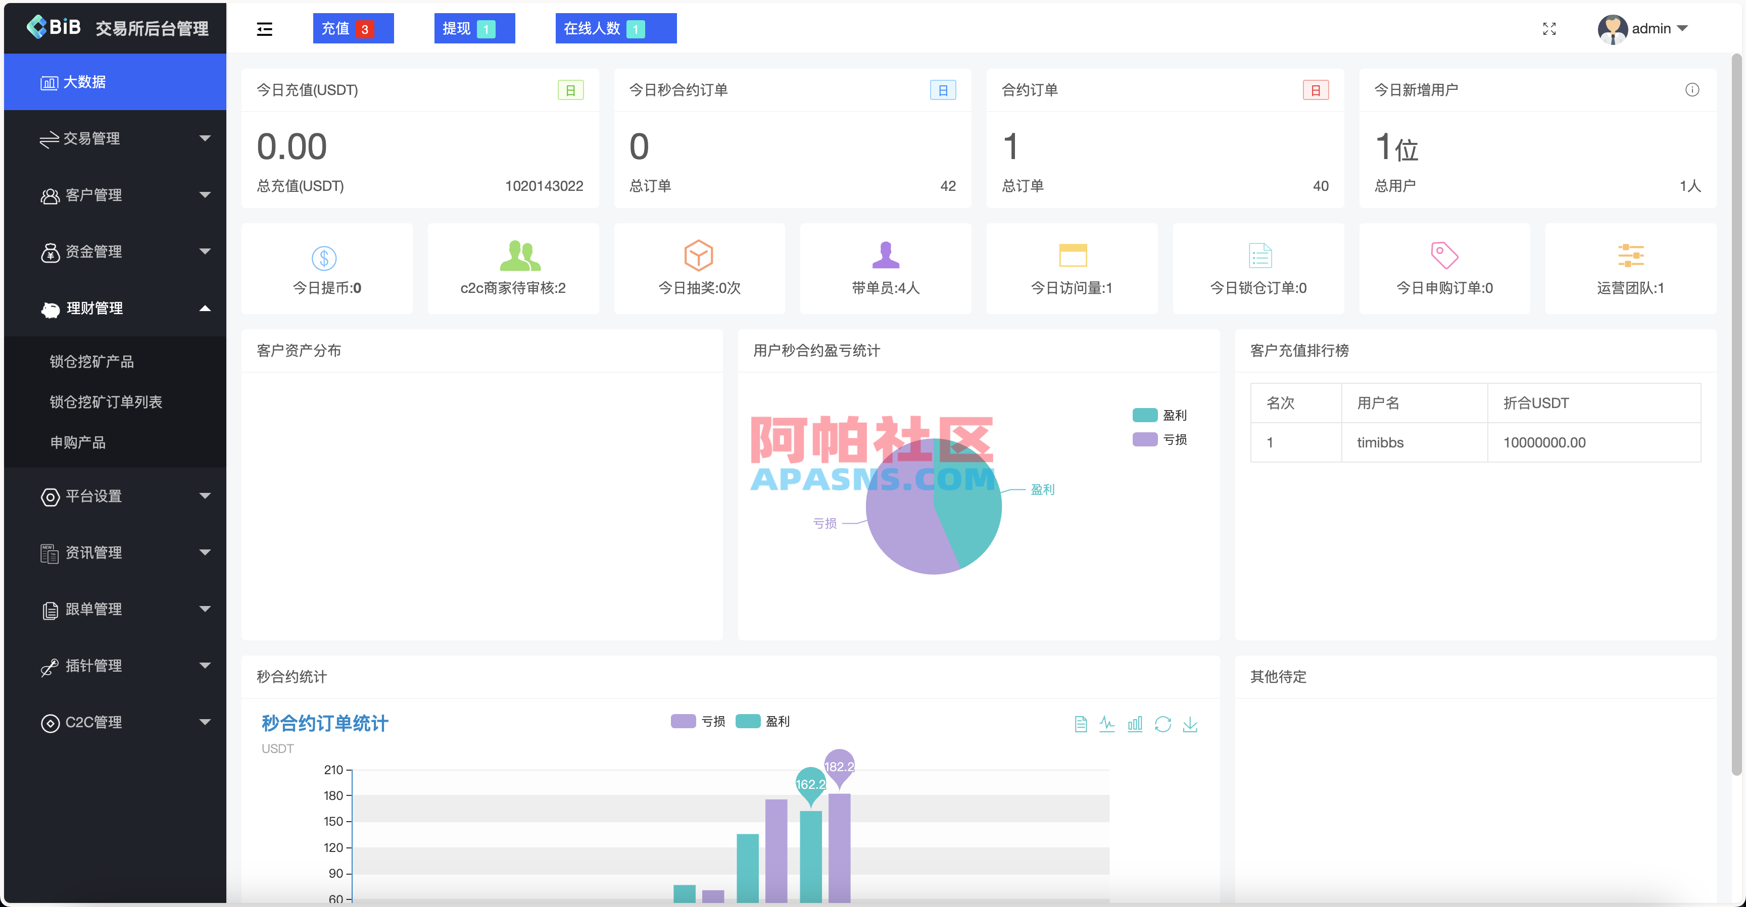Open the 今日新增用户 info icon
The height and width of the screenshot is (907, 1746).
tap(1692, 89)
